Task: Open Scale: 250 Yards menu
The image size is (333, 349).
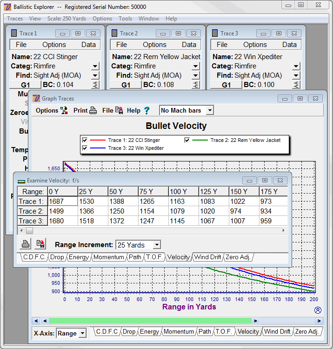Action: [67, 19]
